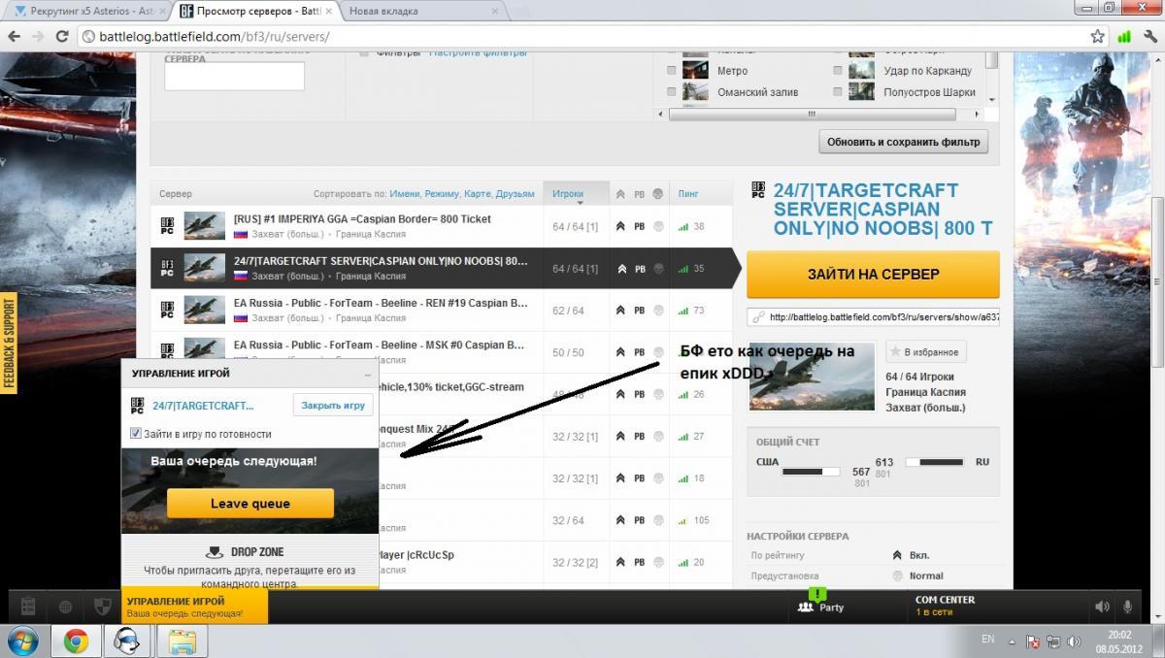Tick the Полуостров Шарки checkbox

tap(838, 92)
